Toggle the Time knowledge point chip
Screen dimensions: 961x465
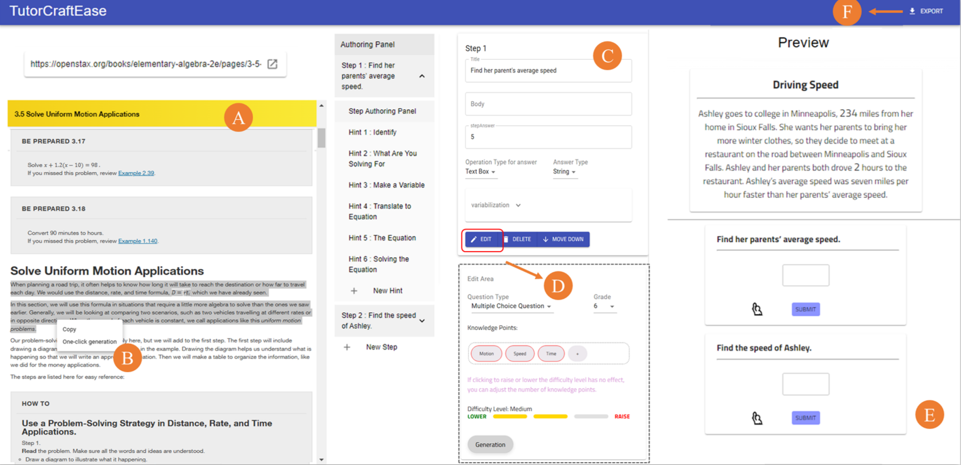click(551, 354)
